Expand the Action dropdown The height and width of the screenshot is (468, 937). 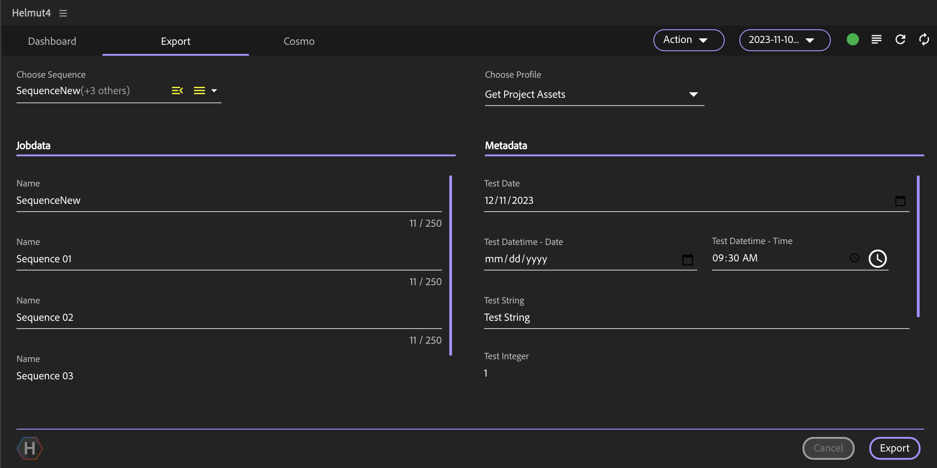688,40
